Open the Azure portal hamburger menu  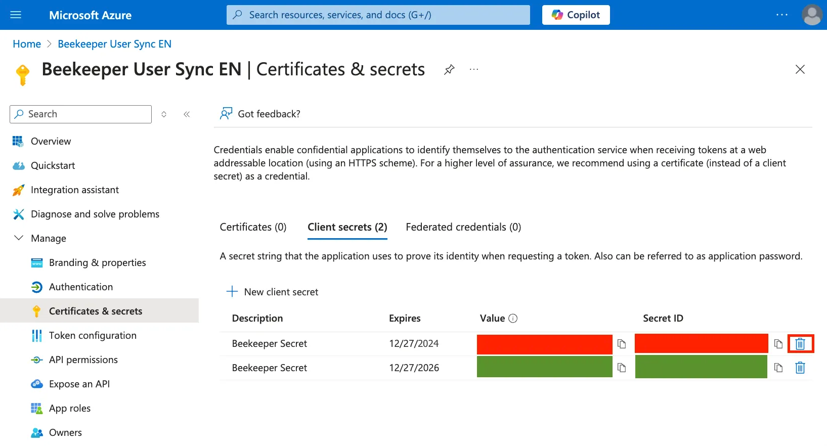[x=16, y=15]
